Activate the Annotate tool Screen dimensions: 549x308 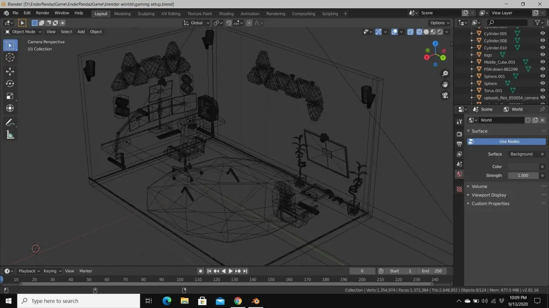pos(10,122)
